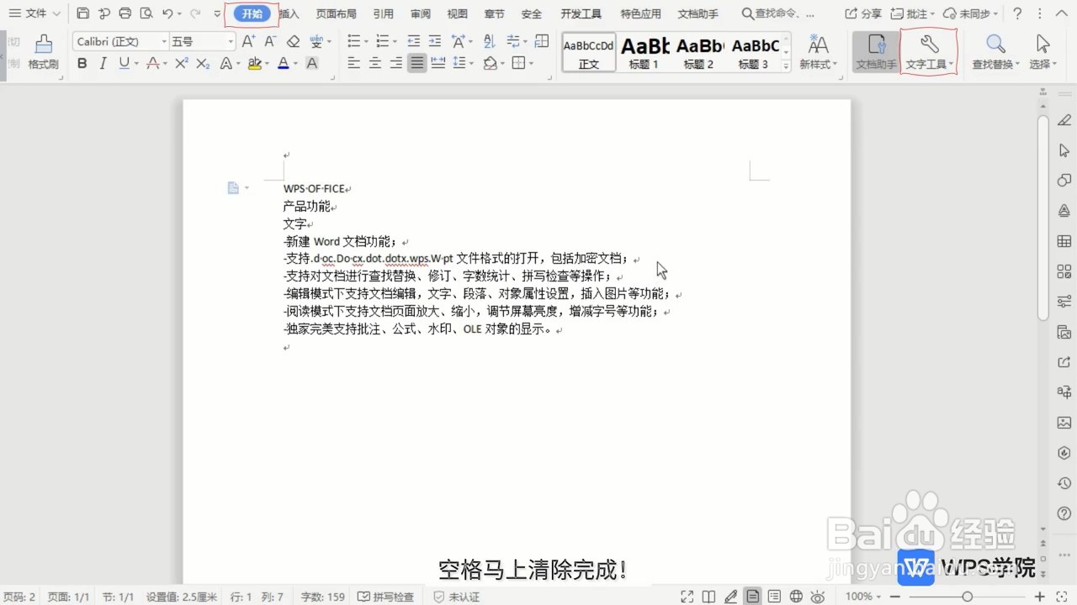Toggle 拼写检查 spell check in status bar

click(386, 597)
